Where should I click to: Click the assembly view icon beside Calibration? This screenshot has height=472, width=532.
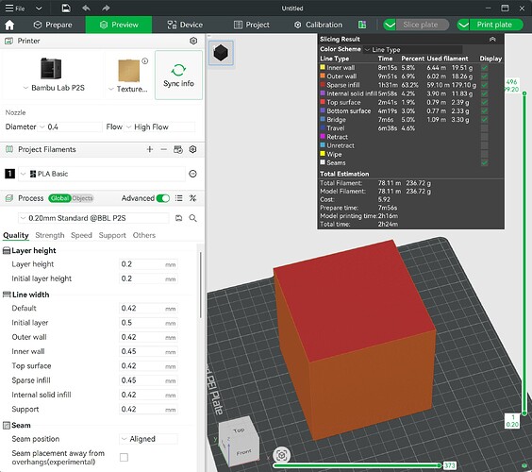point(362,25)
